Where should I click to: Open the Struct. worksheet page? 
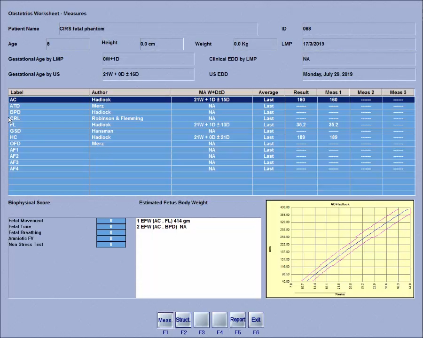(x=183, y=320)
